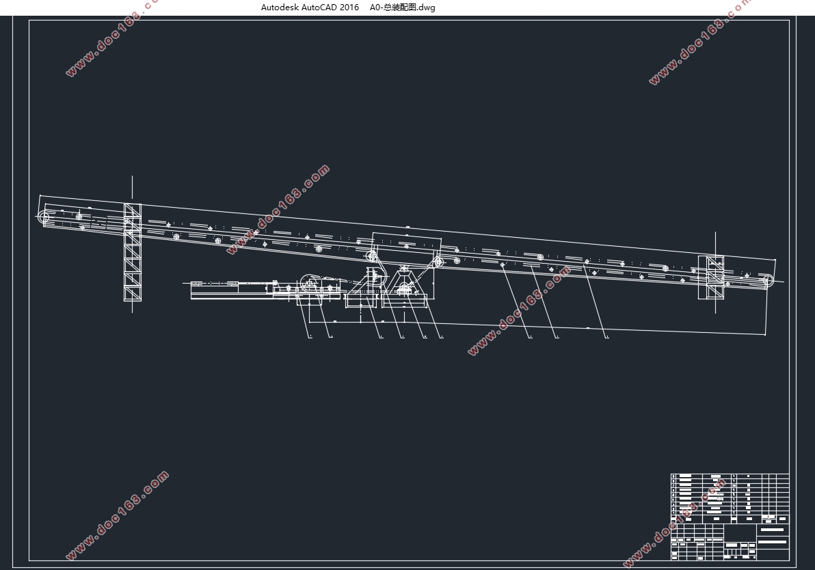Click the A0-总装配图.dwg file name in title

[402, 8]
